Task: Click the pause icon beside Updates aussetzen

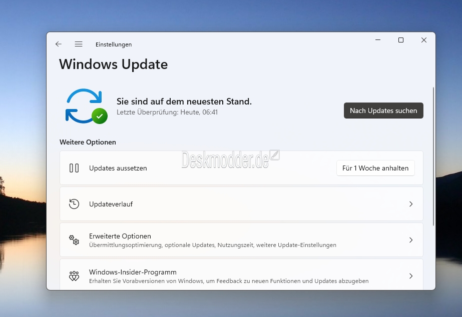Action: (74, 168)
